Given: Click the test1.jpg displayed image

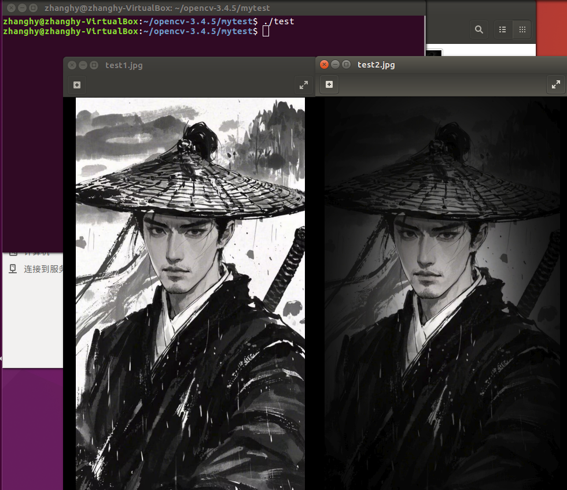Looking at the screenshot, I should pyautogui.click(x=190, y=294).
